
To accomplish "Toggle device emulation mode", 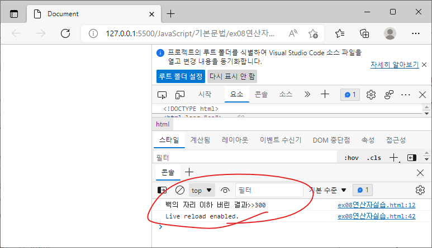I will [179, 95].
